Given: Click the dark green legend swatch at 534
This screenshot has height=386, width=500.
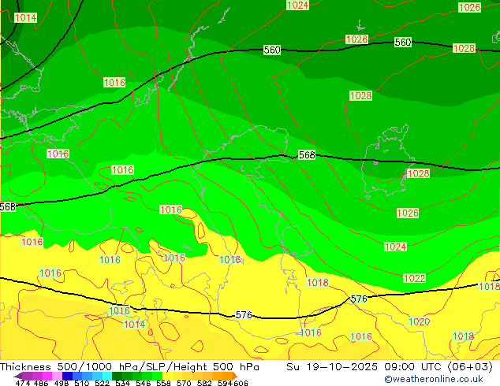Looking at the screenshot, I should [x=117, y=376].
